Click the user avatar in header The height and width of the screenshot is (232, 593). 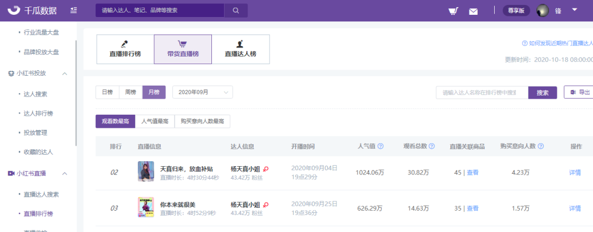pos(542,10)
